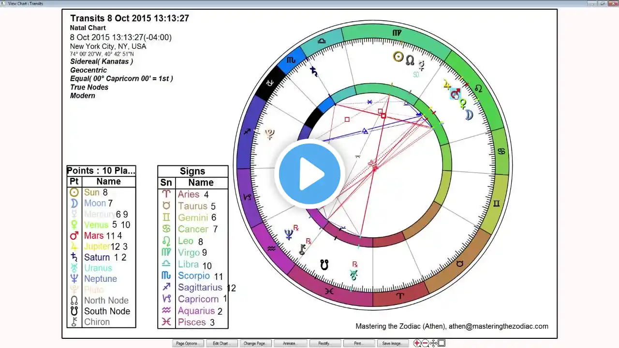Zoom out with the red minus magnifier
619x348 pixels.
click(x=425, y=343)
